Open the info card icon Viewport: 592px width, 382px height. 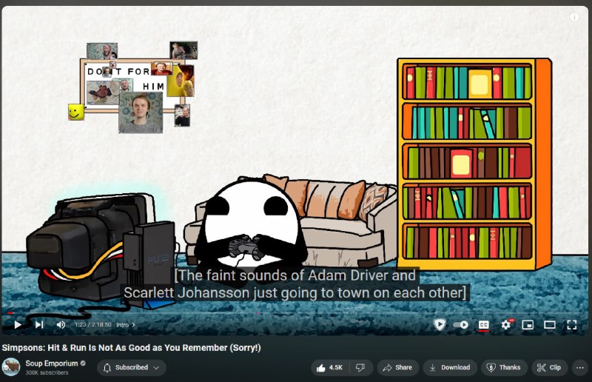click(x=574, y=17)
